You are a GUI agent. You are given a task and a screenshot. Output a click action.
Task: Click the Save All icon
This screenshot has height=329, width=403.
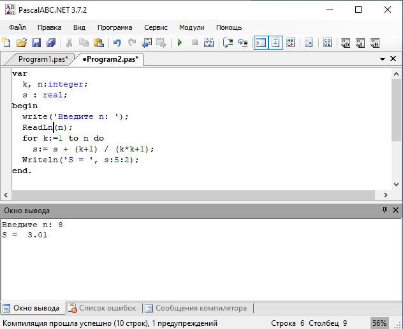[51, 43]
